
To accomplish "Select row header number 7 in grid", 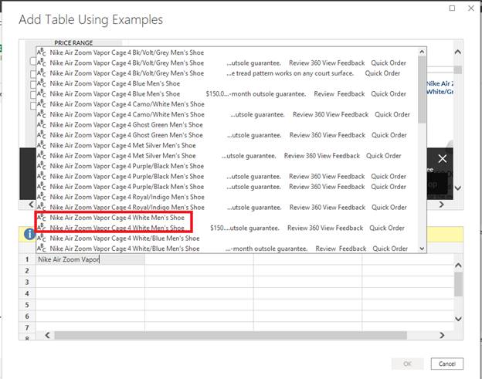I will tap(27, 327).
